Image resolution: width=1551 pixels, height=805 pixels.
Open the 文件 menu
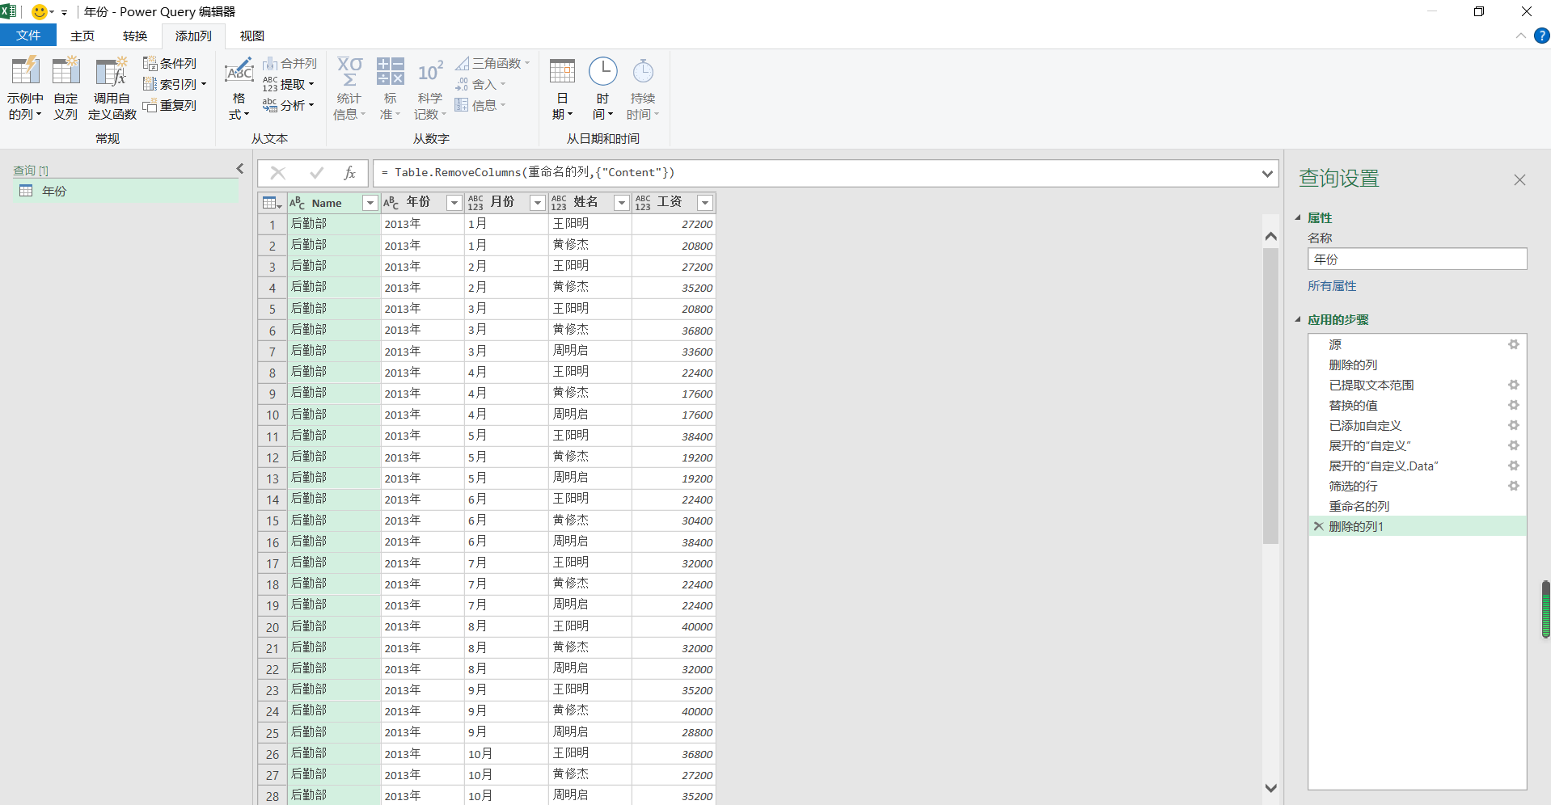27,36
